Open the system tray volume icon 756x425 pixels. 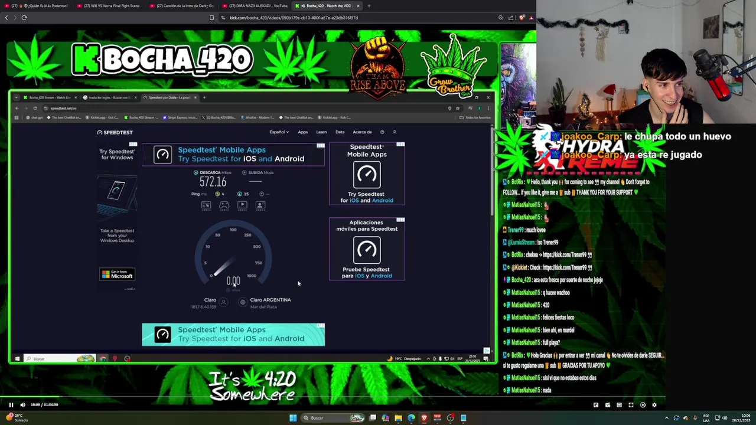pos(725,418)
